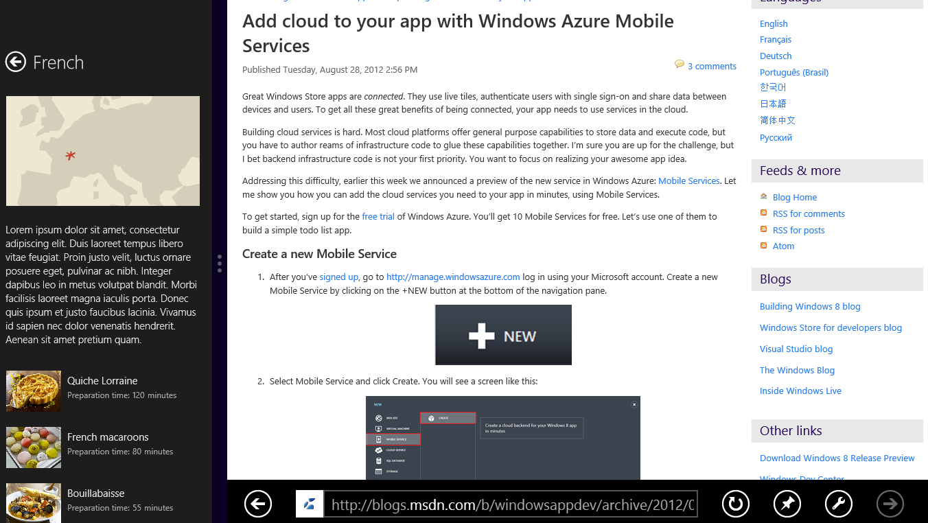Visit Visual Studio blog
The width and height of the screenshot is (928, 523).
pos(796,349)
